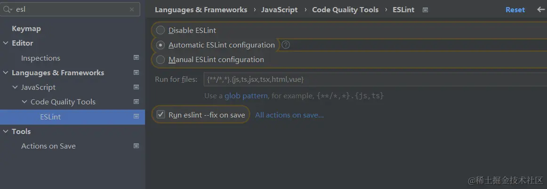This screenshot has width=547, height=189.
Task: Click the back arrow navigation icon
Action: [x=540, y=9]
